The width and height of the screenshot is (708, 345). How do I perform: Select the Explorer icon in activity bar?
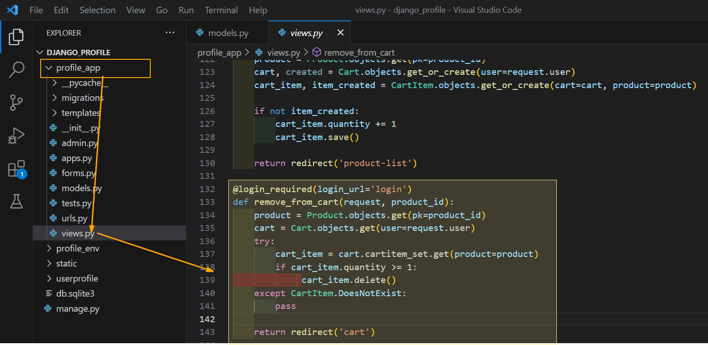click(x=16, y=37)
